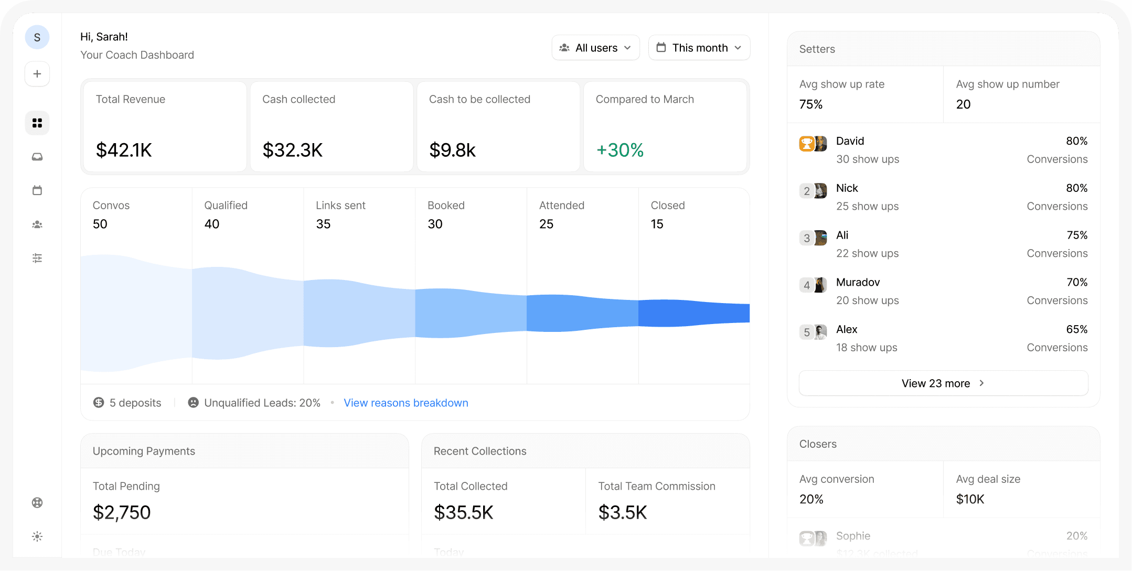Click the S profile avatar
This screenshot has height=571, width=1132.
pos(37,37)
